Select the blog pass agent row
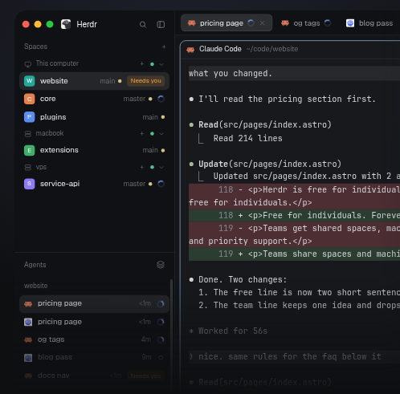400x394 pixels. click(x=94, y=358)
